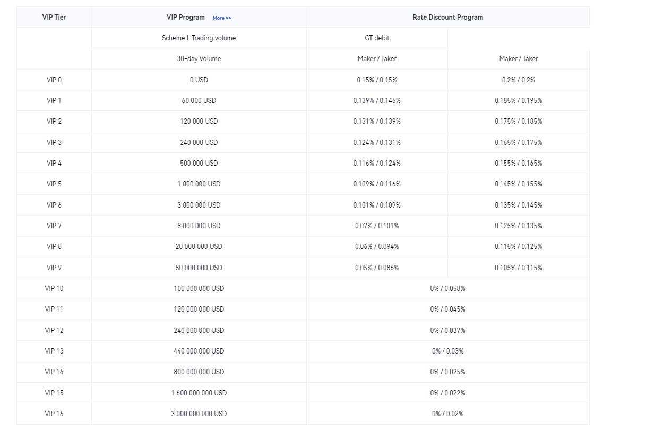Viewport: 655px width, 430px height.
Task: Click the VIP Program header text
Action: click(186, 17)
